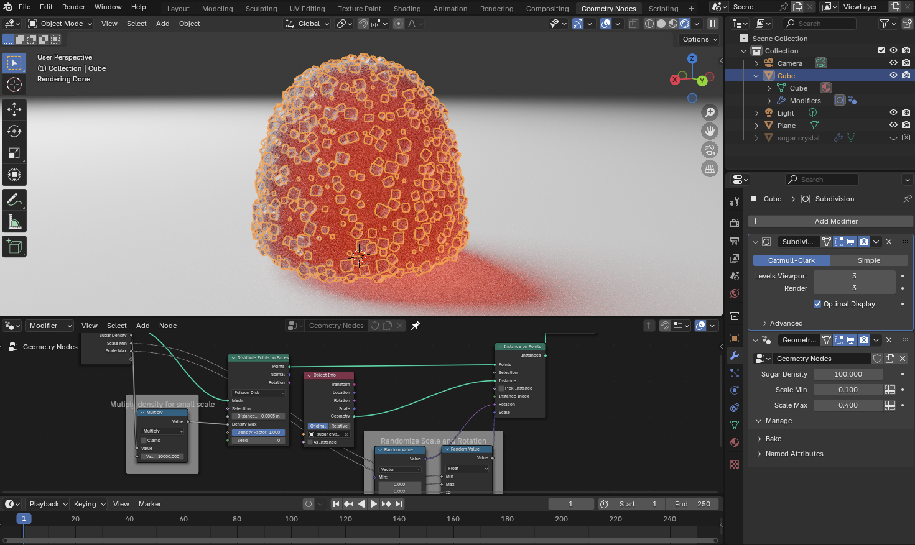Click the Select Box tool
The image size is (915, 545).
14,63
